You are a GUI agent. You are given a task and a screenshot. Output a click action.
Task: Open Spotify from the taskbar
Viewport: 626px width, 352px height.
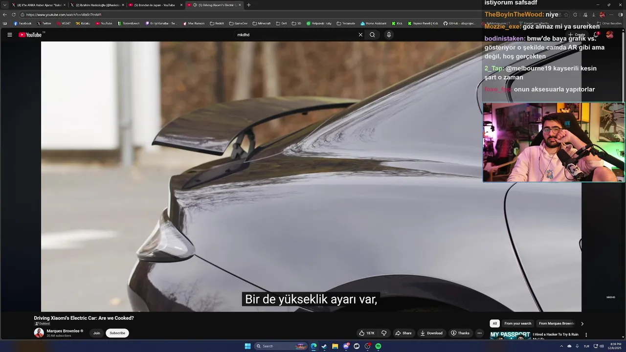click(x=378, y=346)
